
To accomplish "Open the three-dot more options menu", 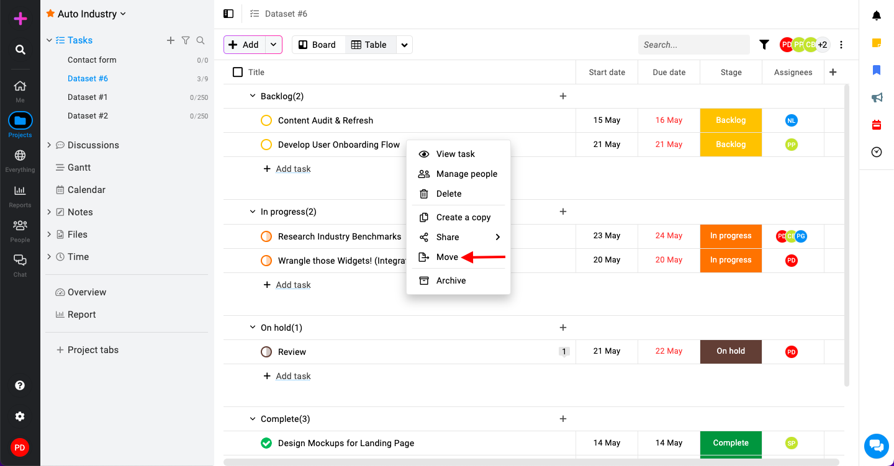I will [841, 45].
